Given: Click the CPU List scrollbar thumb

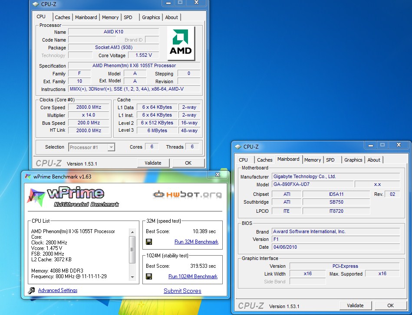Looking at the screenshot, I should 132,250.
